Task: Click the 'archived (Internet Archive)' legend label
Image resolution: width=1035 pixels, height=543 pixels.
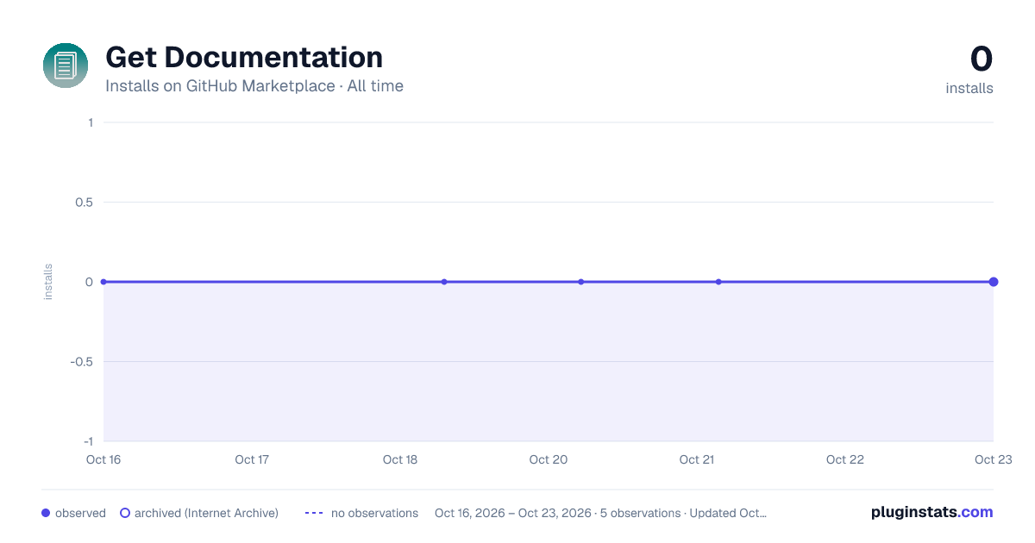Action: point(206,513)
